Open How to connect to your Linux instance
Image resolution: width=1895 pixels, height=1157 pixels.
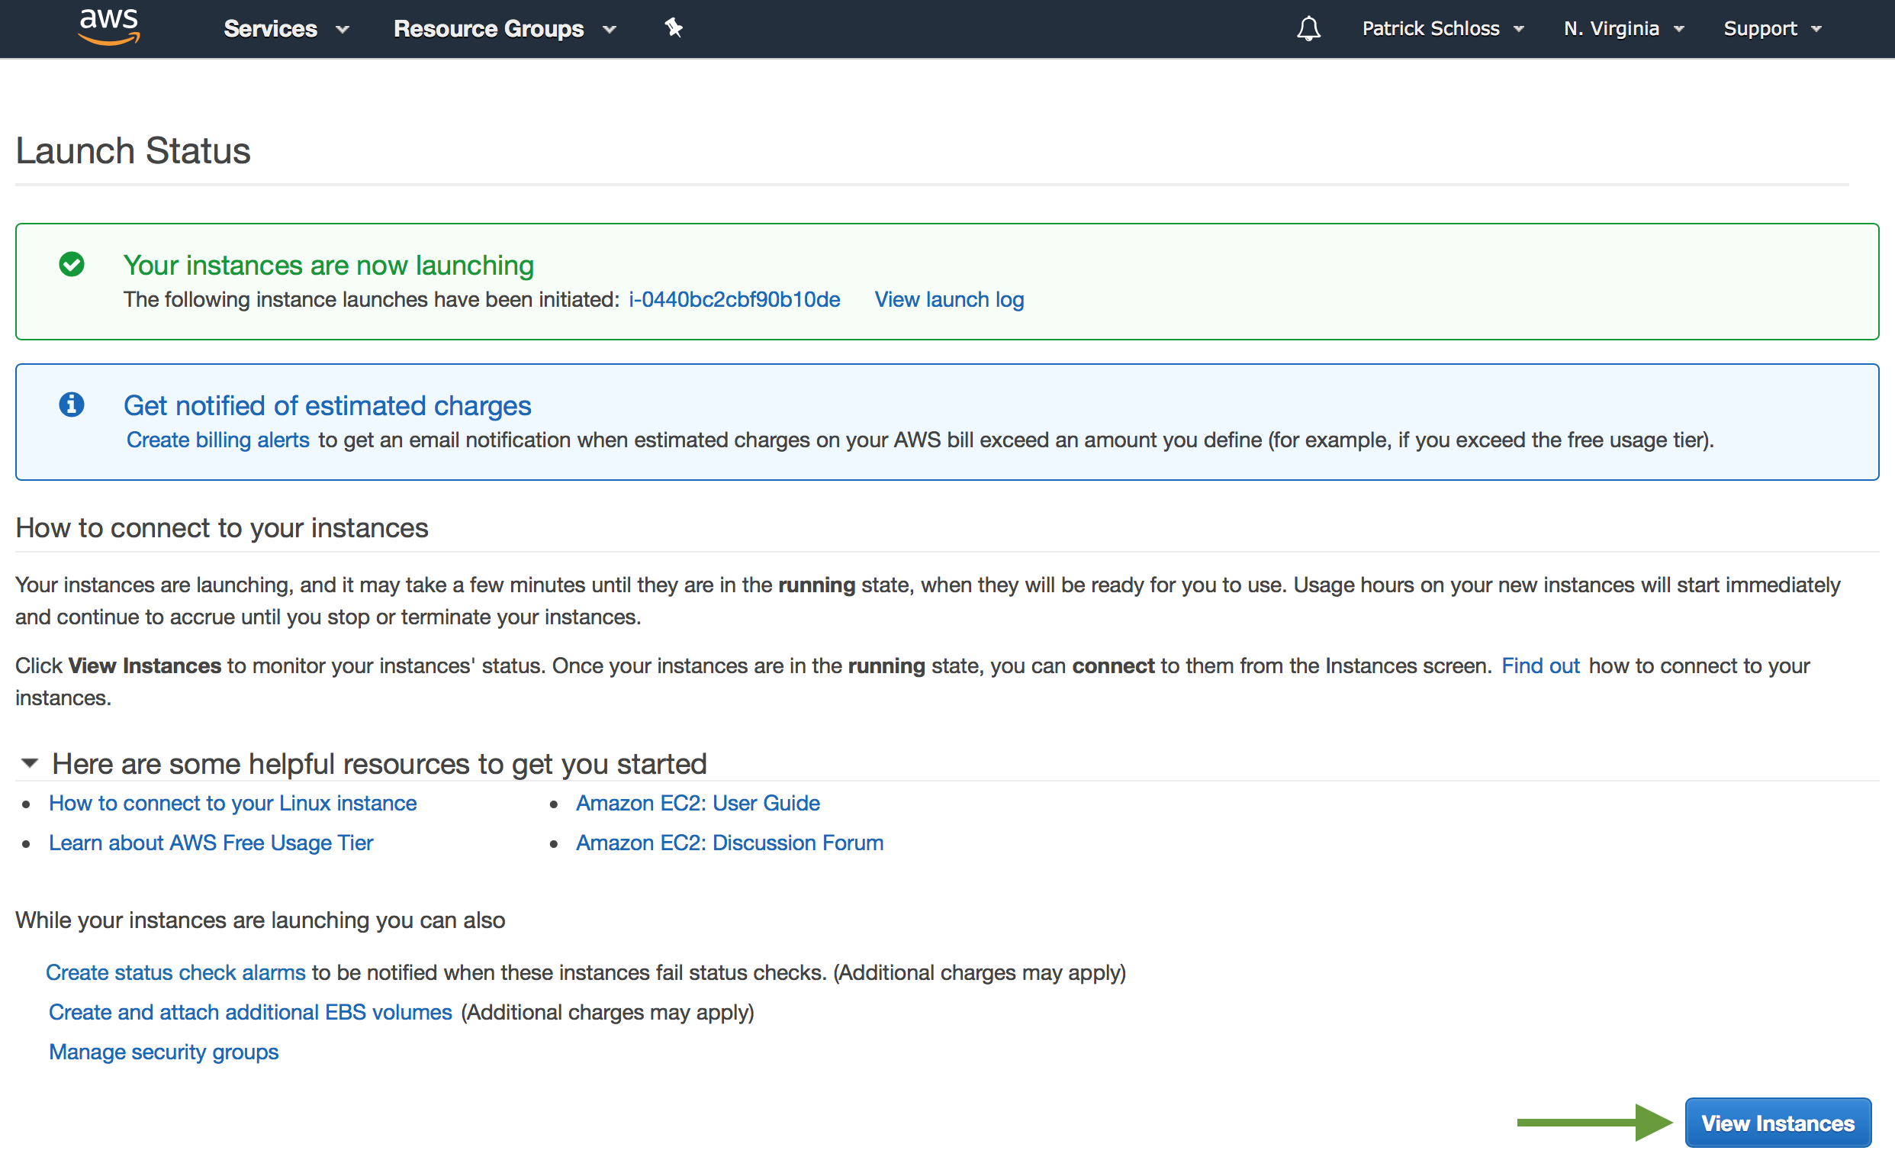pyautogui.click(x=232, y=804)
